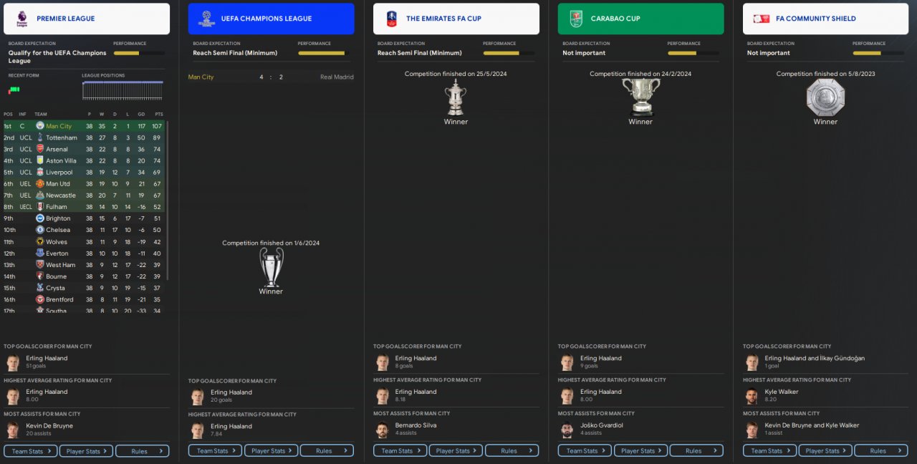This screenshot has width=917, height=464.
Task: Click Kevin De Bruyne in Premier League assists
Action: click(49, 425)
